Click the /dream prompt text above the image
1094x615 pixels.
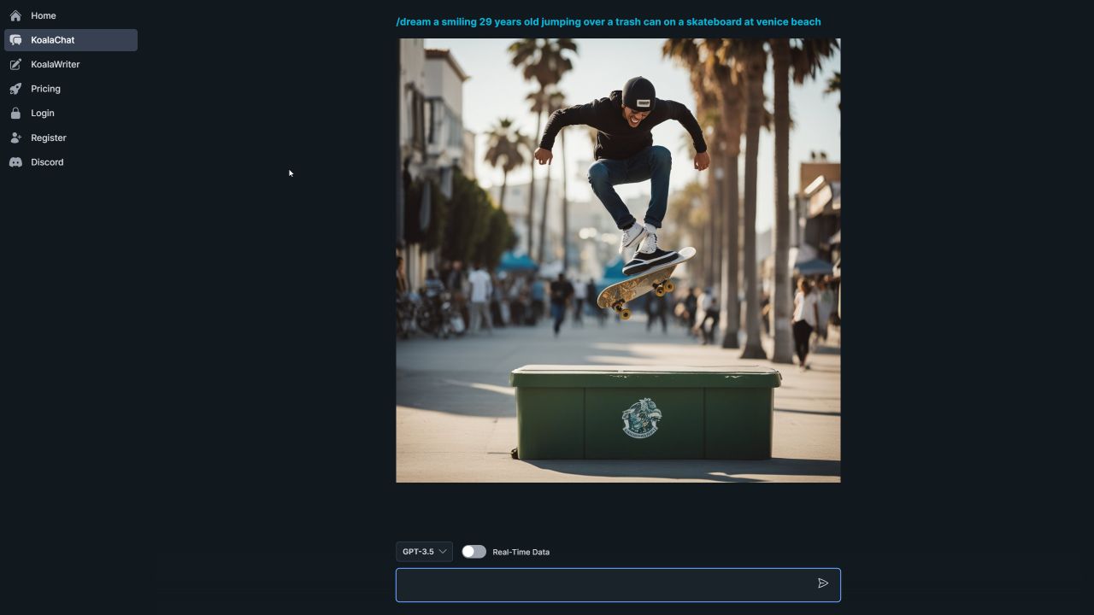tap(609, 21)
